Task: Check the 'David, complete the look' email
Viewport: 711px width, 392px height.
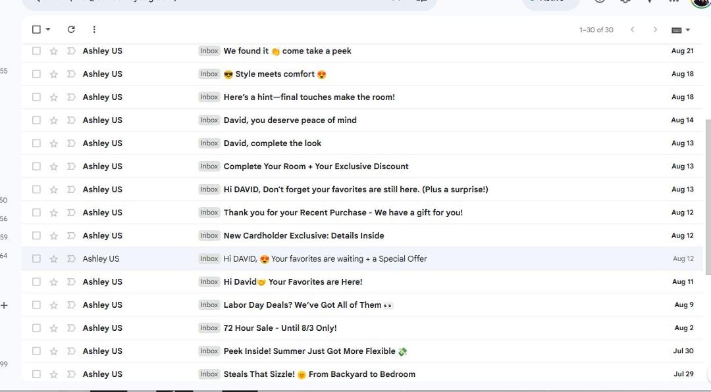Action: [36, 143]
